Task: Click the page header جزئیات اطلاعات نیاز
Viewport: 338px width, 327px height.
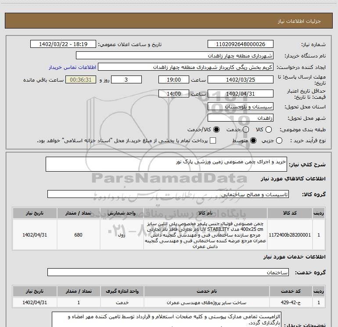Action: (299, 21)
